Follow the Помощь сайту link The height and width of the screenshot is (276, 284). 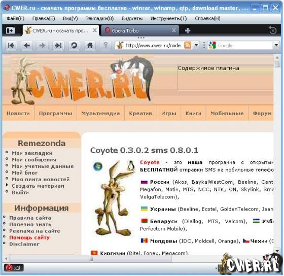(x=29, y=237)
